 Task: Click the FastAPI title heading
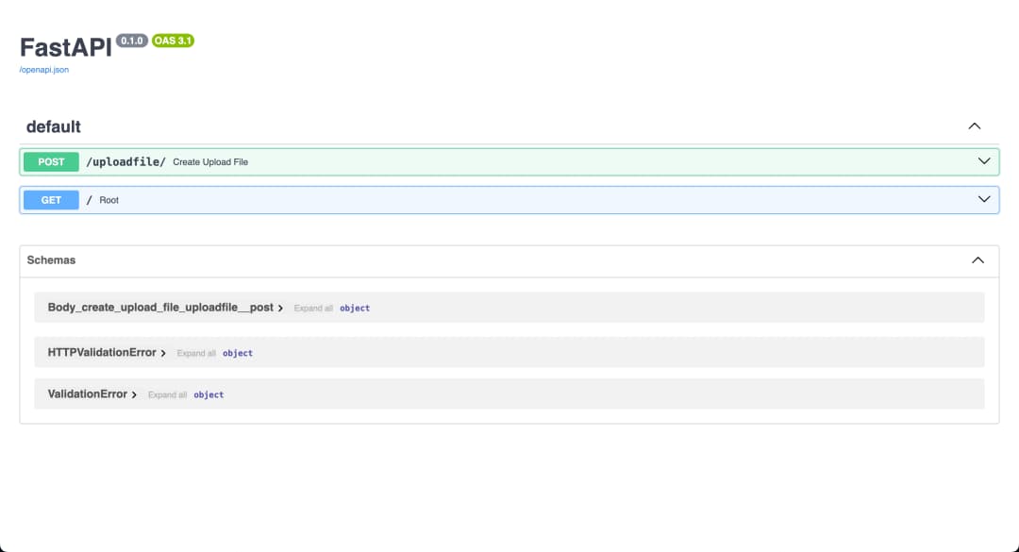[x=62, y=47]
